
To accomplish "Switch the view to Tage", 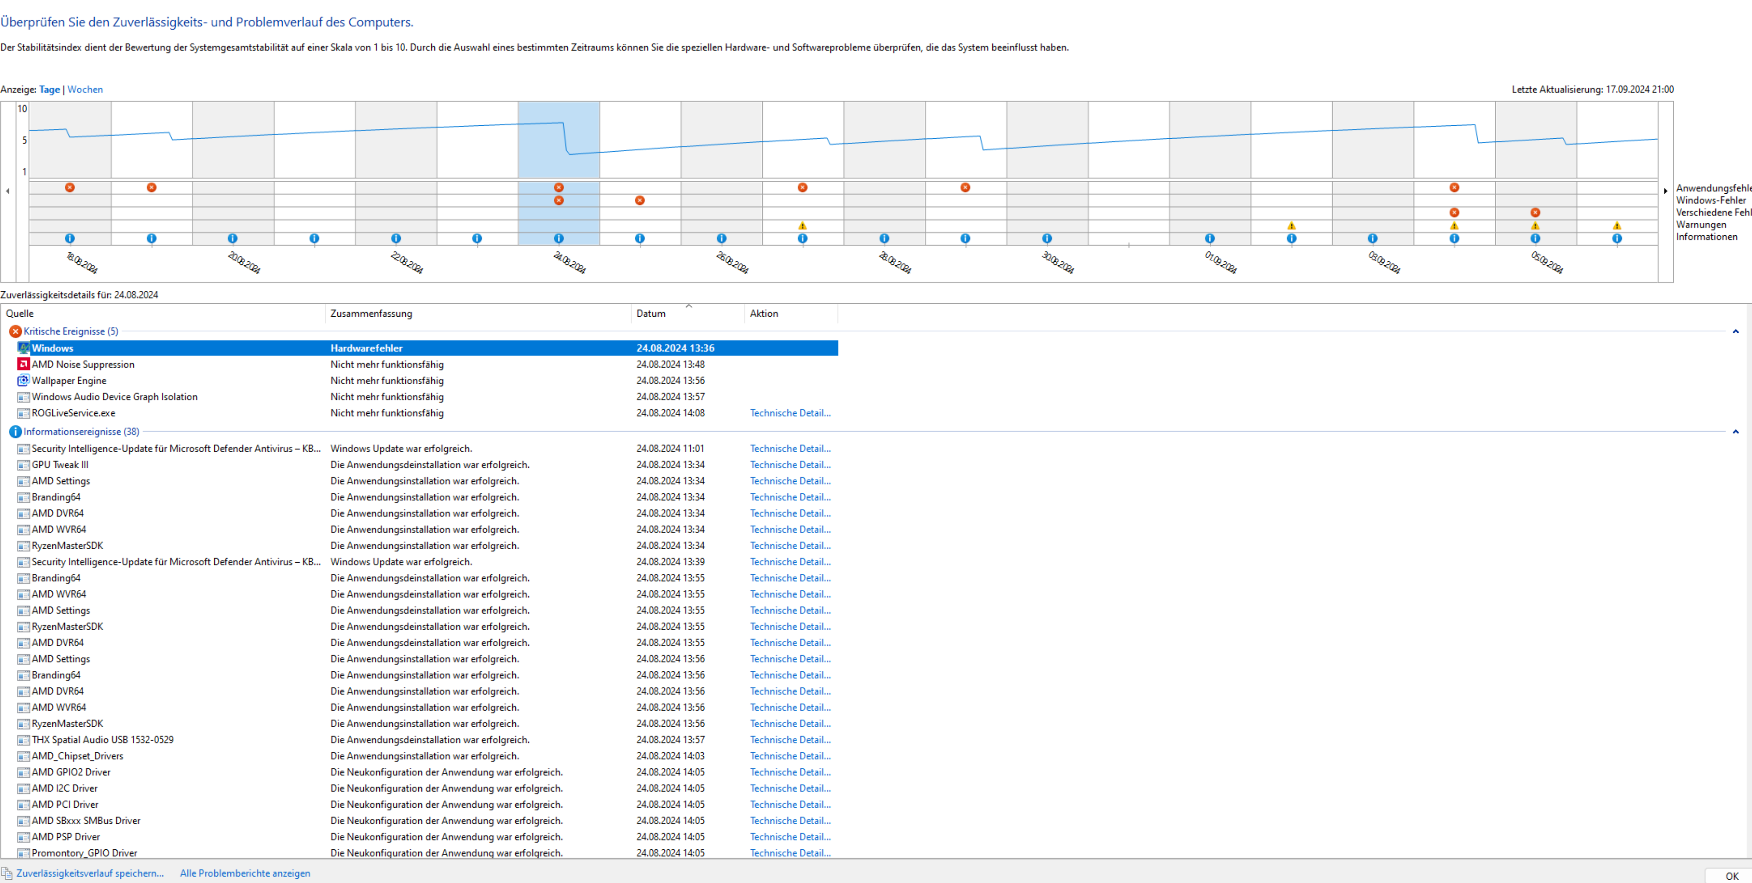I will point(49,90).
